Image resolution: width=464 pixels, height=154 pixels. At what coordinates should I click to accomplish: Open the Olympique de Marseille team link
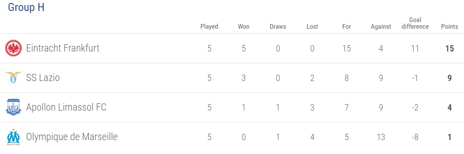(72, 137)
